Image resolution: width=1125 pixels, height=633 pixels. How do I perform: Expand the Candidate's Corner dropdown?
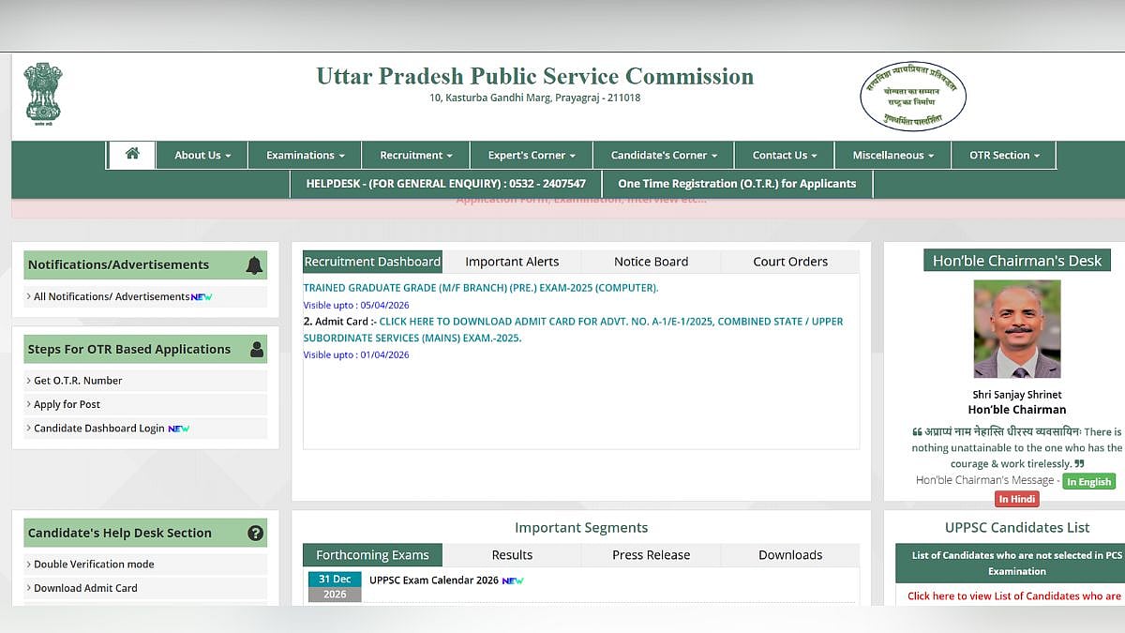(x=664, y=156)
